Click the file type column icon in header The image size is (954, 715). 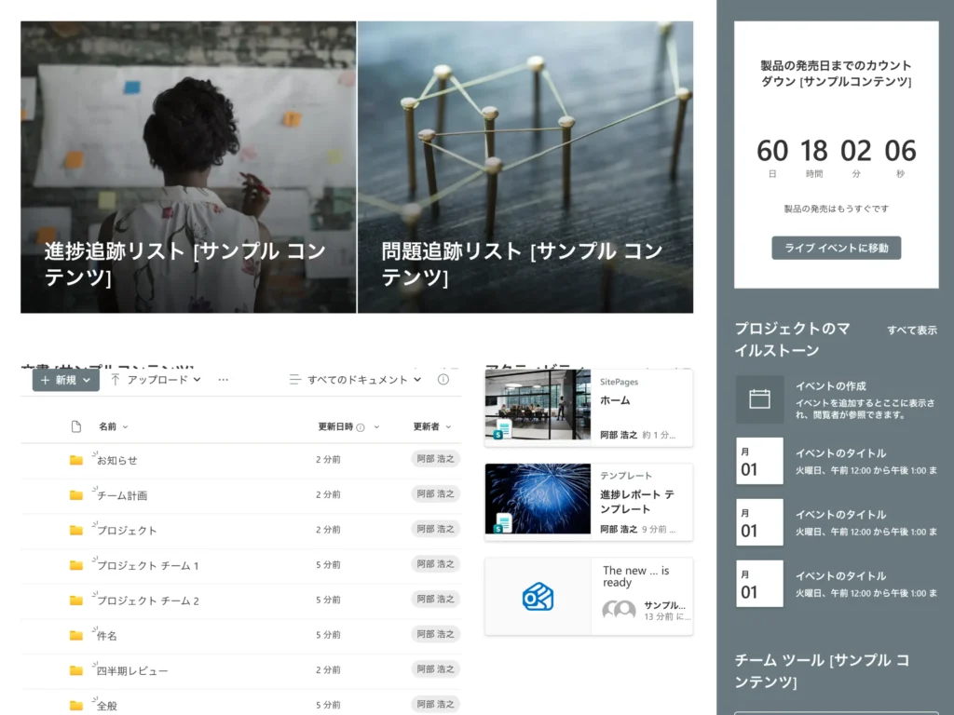(x=76, y=426)
